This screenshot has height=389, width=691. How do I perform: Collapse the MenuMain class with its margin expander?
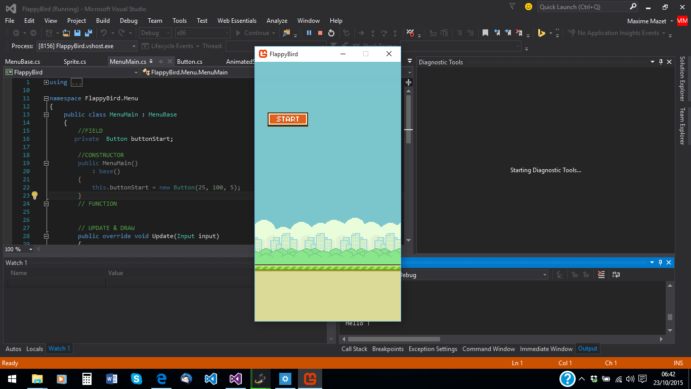46,114
